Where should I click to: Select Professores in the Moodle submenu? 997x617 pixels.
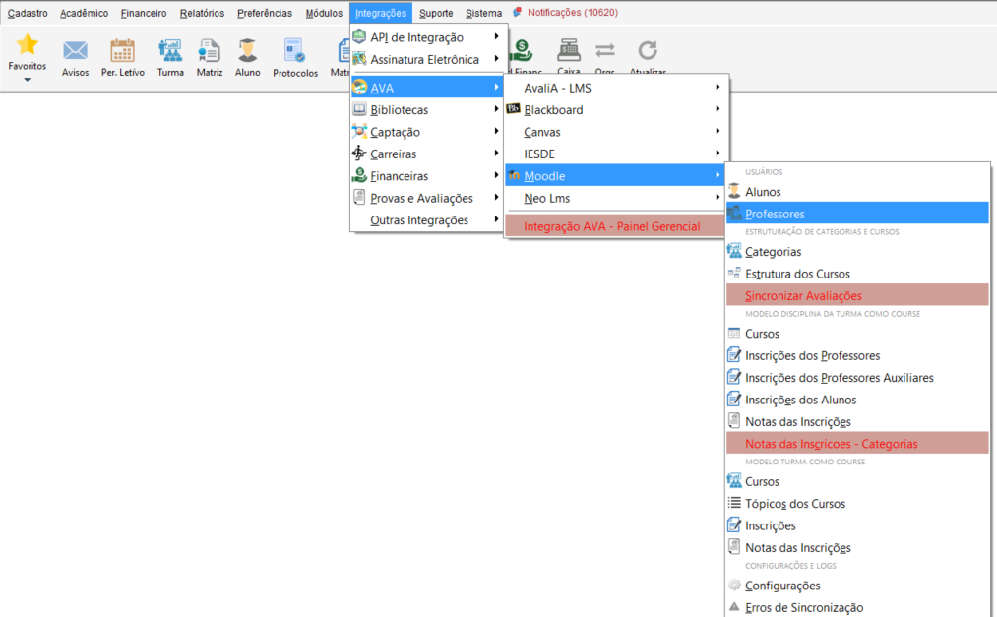[857, 214]
